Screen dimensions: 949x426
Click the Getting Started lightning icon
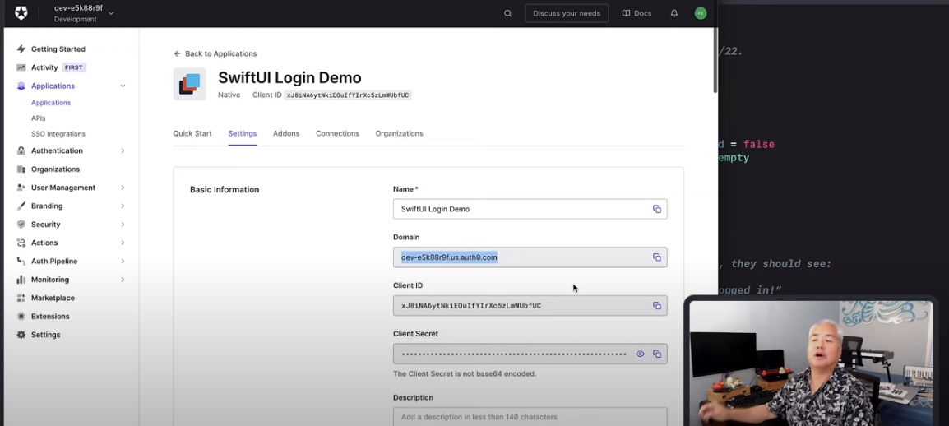tap(21, 49)
